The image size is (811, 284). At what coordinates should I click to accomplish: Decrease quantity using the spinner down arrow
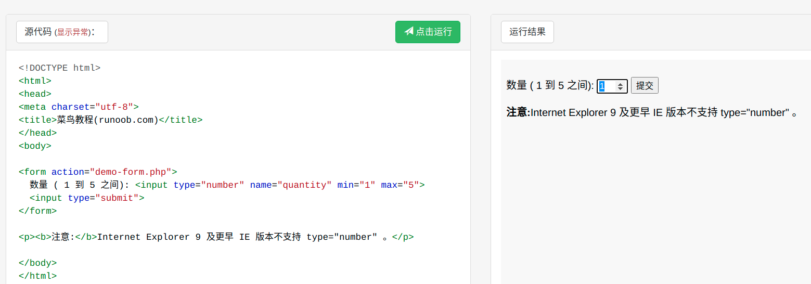620,88
